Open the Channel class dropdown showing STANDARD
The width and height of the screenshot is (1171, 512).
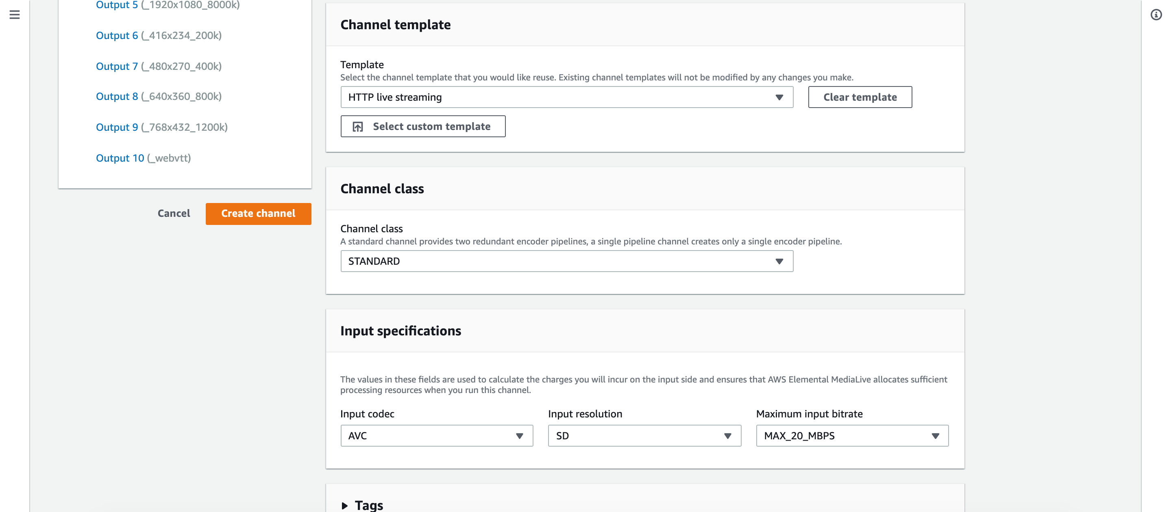[566, 261]
